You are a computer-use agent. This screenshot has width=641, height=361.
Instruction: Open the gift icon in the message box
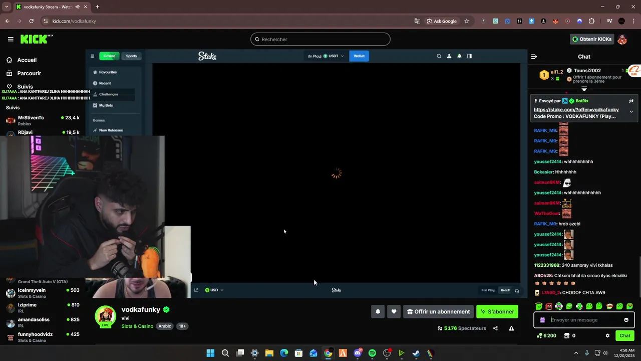pos(542,320)
